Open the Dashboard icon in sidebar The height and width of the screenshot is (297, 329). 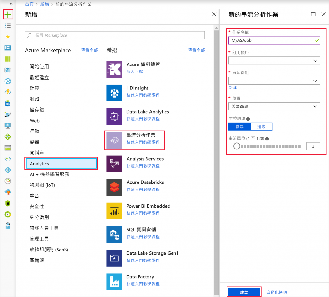(8, 48)
